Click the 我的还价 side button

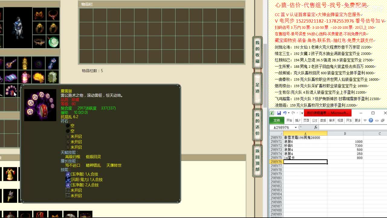pyautogui.click(x=257, y=124)
